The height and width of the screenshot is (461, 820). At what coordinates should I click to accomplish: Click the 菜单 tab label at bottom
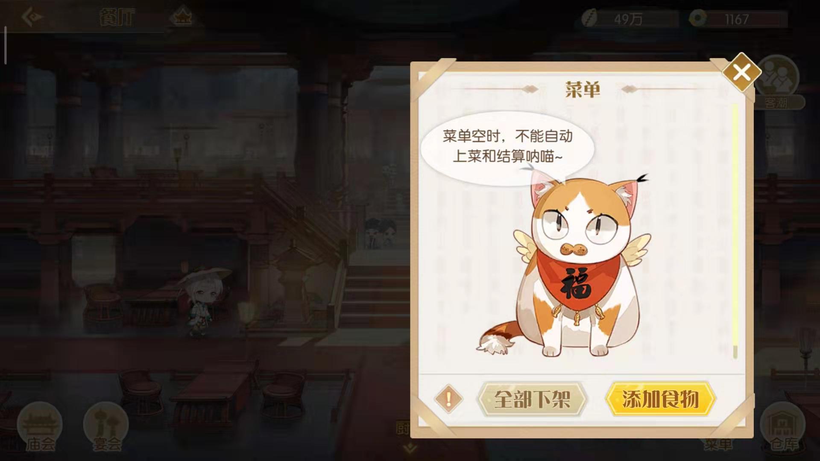click(718, 444)
